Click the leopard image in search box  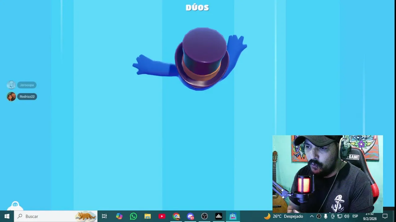click(x=86, y=216)
